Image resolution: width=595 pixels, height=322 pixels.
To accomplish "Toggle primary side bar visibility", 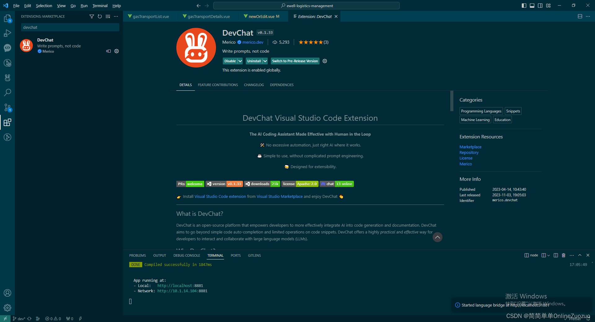I will (524, 6).
